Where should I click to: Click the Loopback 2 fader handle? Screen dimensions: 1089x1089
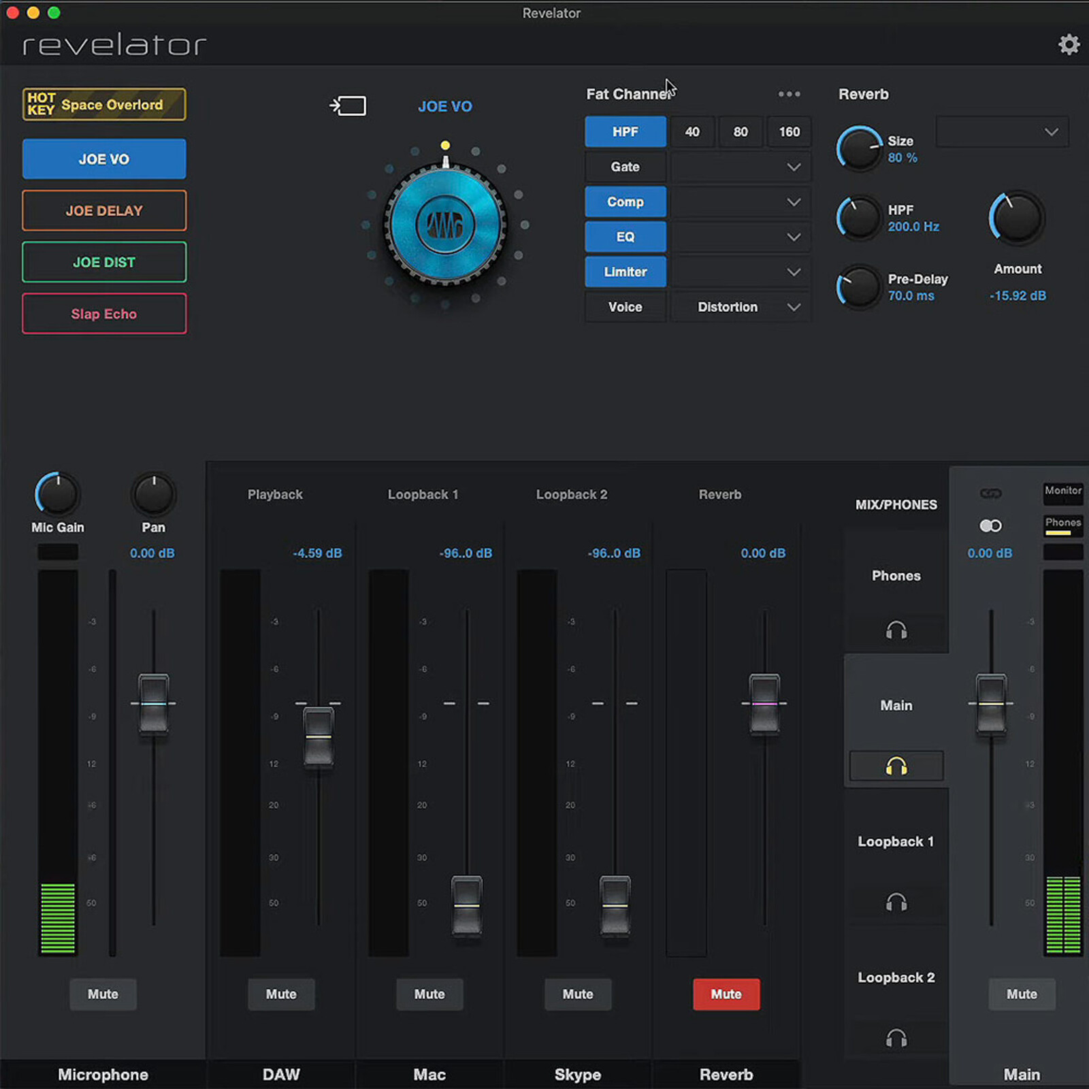[x=615, y=906]
